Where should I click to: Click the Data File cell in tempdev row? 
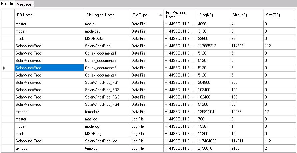pos(147,112)
